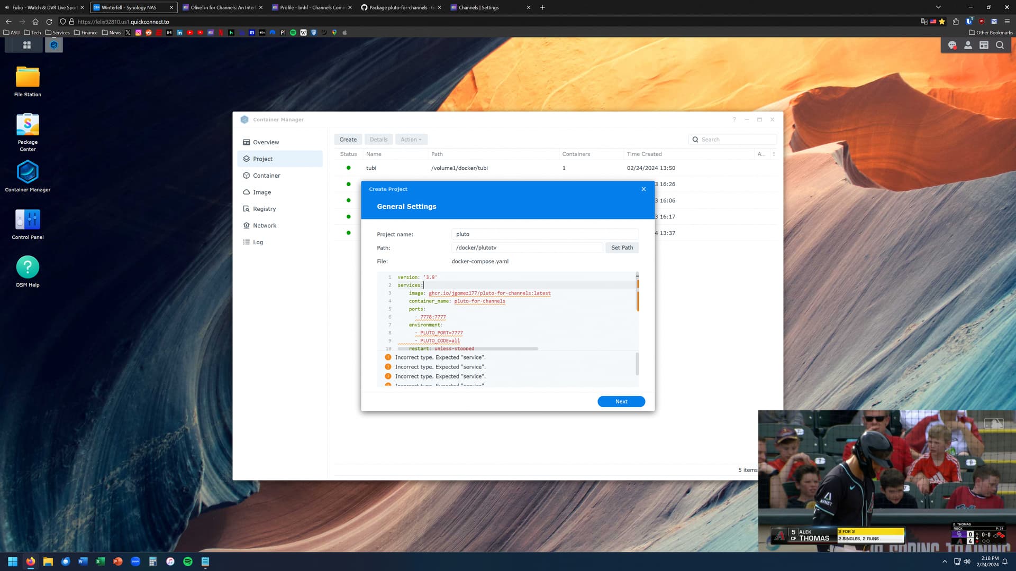Open DSM widgets panel icon
1016x571 pixels.
[x=984, y=45]
